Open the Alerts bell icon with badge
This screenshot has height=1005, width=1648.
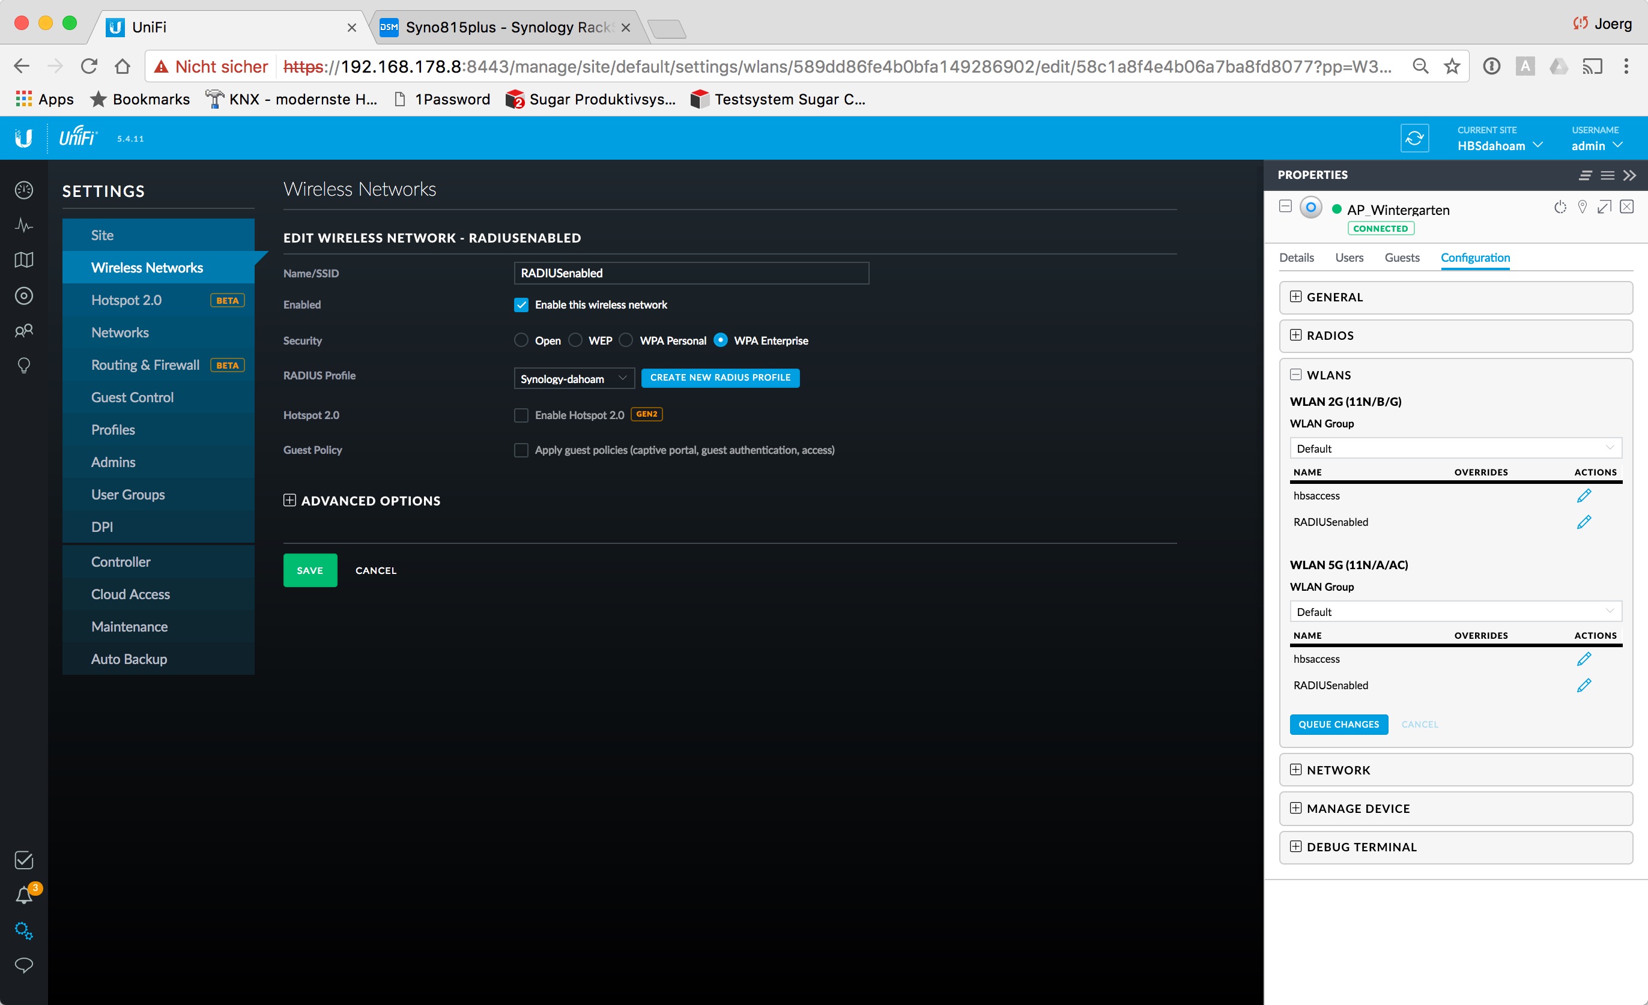(x=25, y=895)
